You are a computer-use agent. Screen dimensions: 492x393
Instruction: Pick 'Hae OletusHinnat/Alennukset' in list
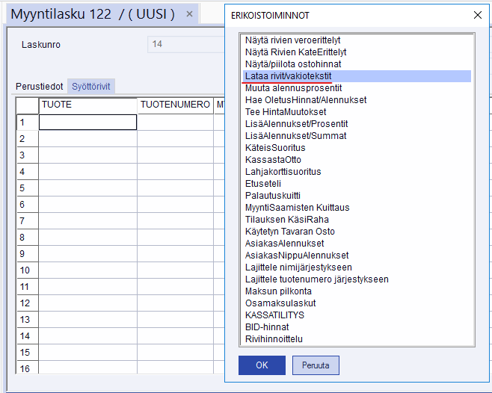[306, 100]
